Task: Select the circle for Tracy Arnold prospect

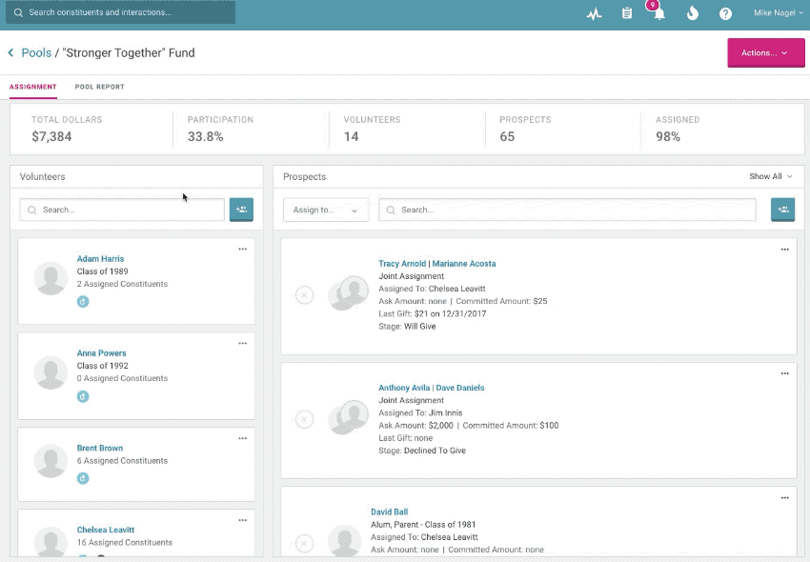Action: pos(304,295)
